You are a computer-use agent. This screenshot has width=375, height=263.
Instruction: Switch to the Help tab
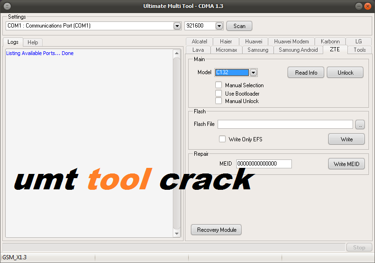coord(33,42)
